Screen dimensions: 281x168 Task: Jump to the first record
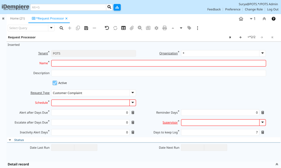(230, 37)
